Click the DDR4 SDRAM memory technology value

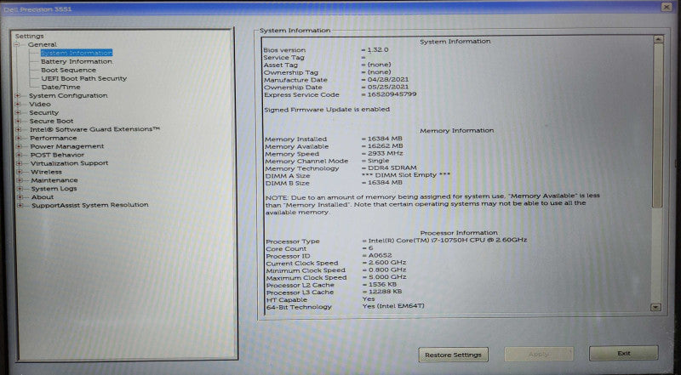point(392,168)
